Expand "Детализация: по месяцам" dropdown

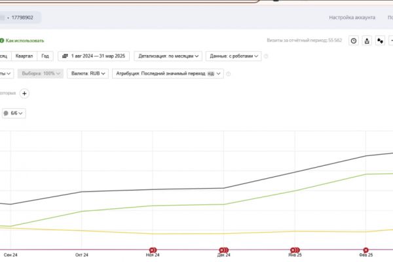(x=166, y=56)
